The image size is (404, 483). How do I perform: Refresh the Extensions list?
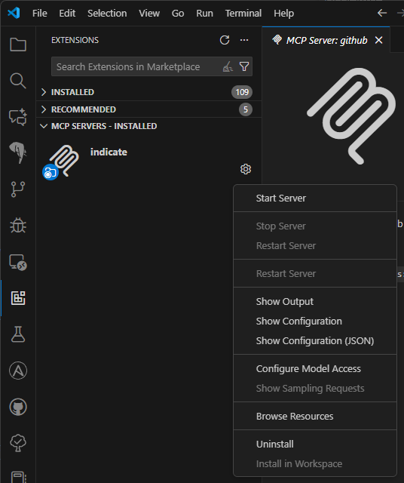click(x=225, y=40)
